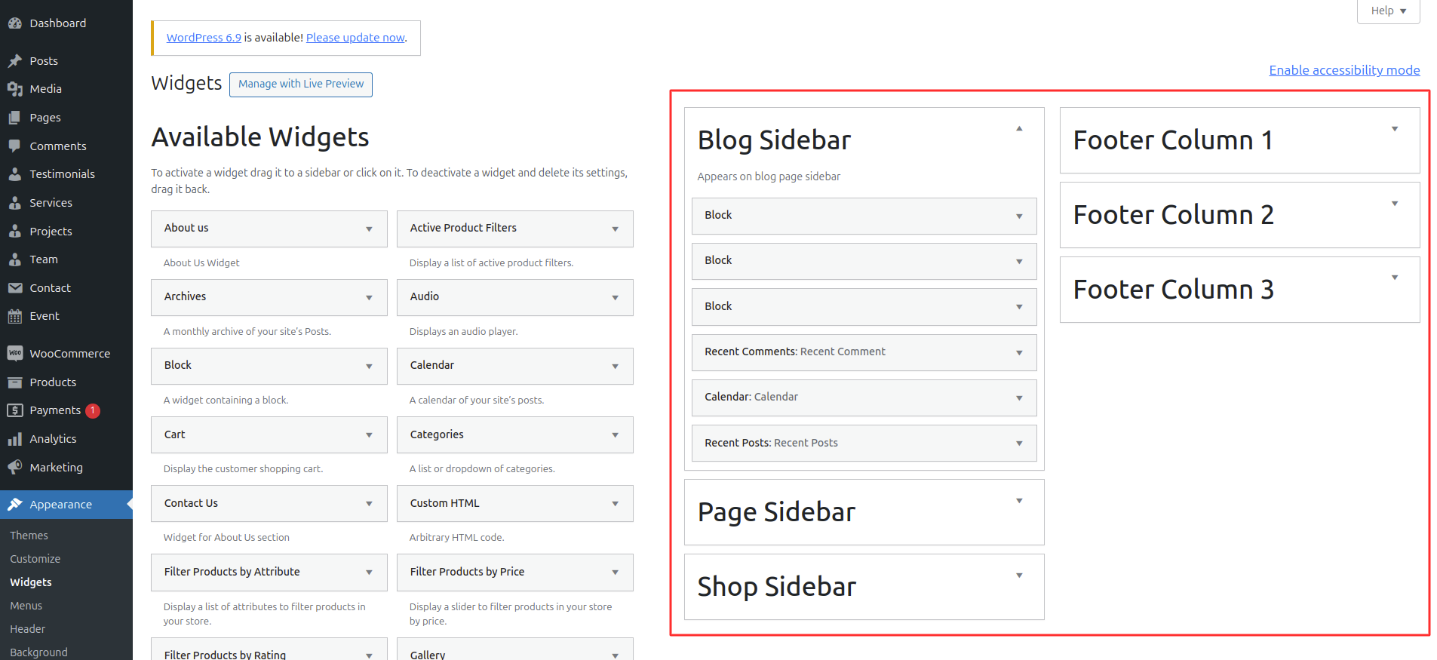Click the Analytics bar chart icon
Image resolution: width=1437 pixels, height=660 pixels.
coord(15,439)
